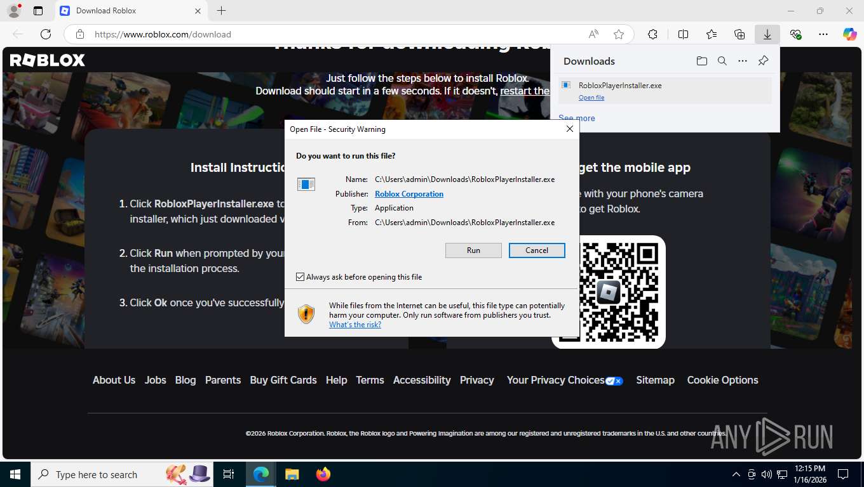Open Terms footer link

(370, 380)
